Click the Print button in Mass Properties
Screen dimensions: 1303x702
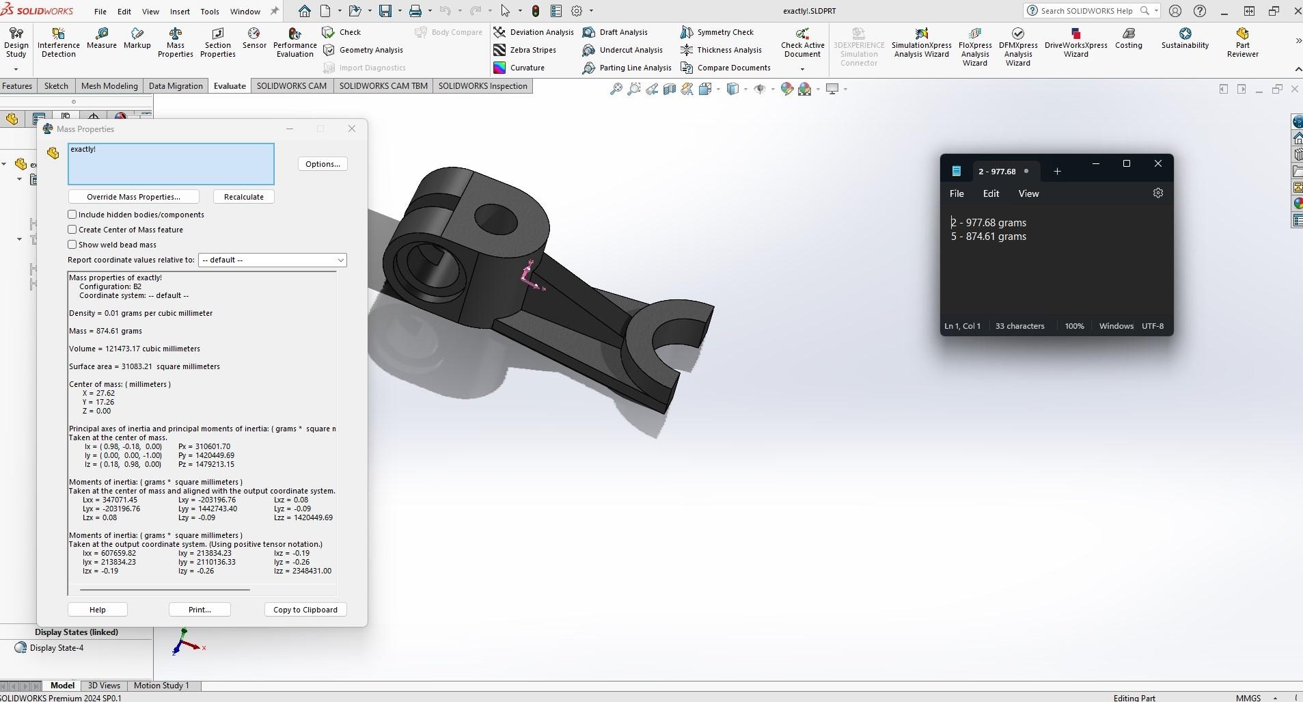pos(200,610)
